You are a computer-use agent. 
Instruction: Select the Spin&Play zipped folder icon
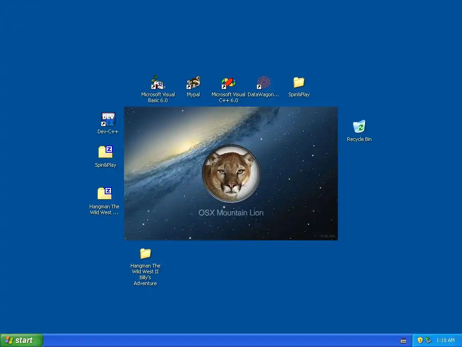tap(106, 152)
